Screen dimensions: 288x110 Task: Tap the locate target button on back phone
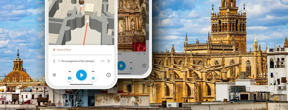131,68
